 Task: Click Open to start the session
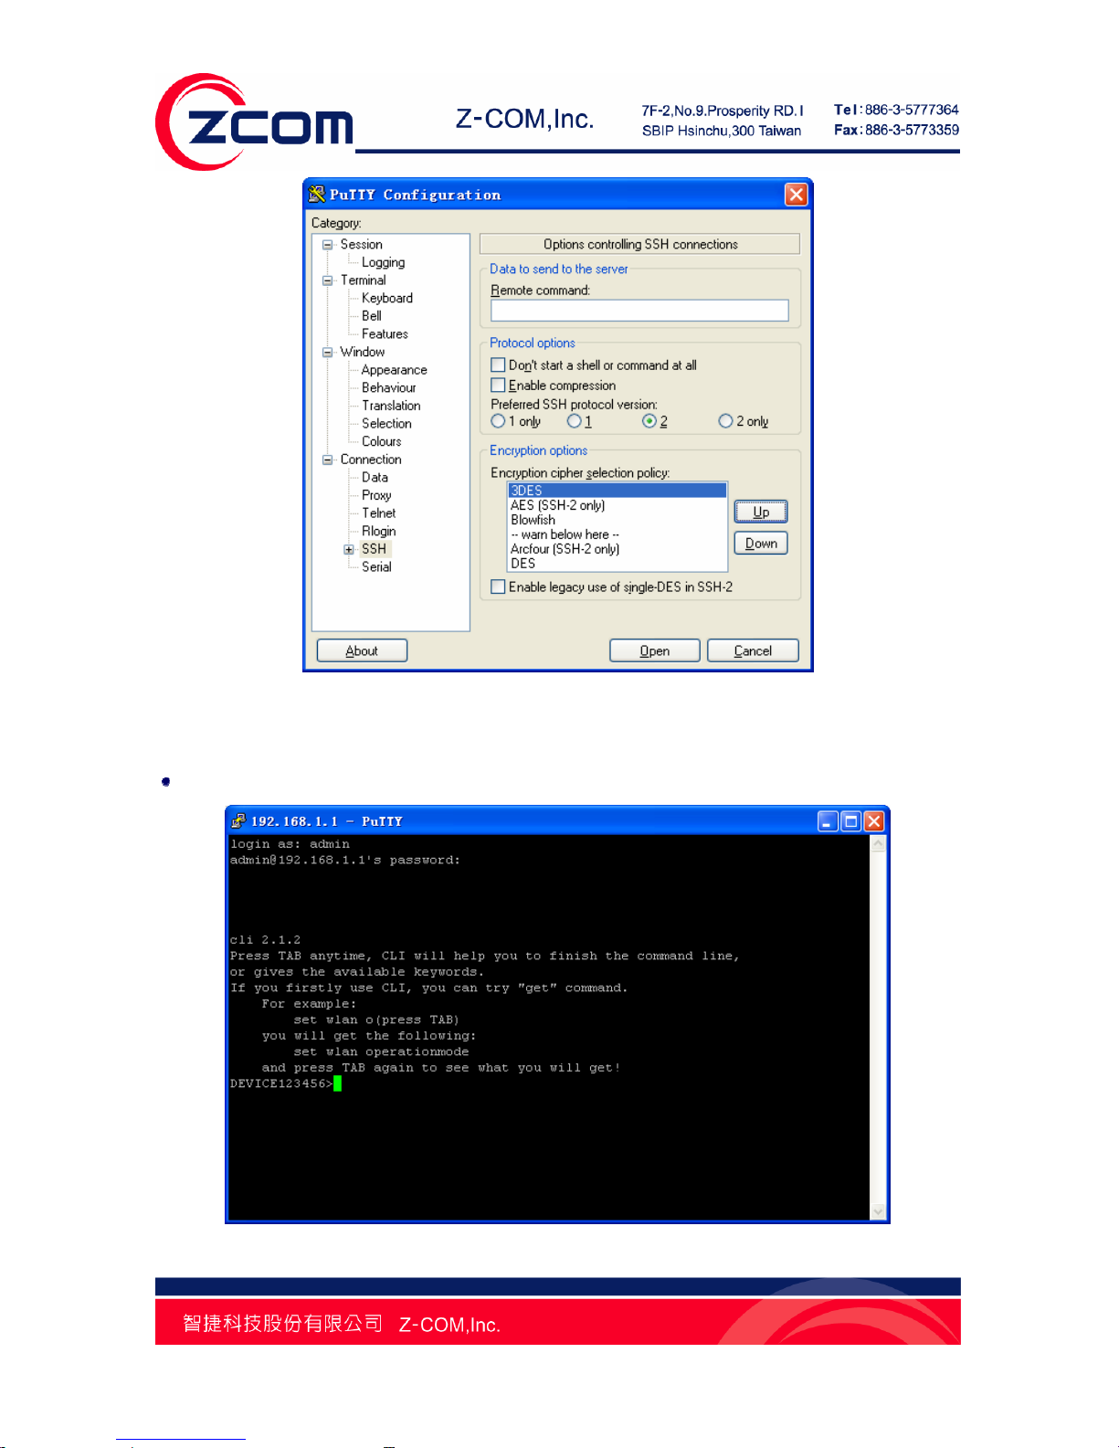point(655,650)
